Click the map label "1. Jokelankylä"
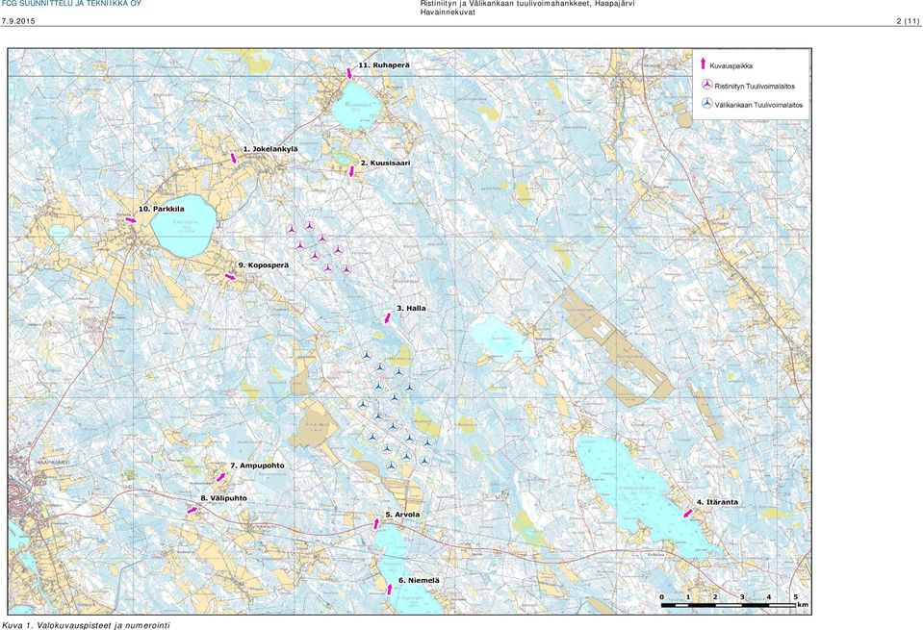 click(x=270, y=149)
